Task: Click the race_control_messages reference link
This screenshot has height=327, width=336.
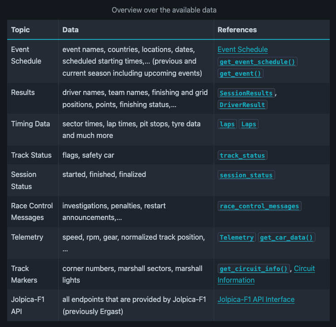Action: pyautogui.click(x=259, y=207)
